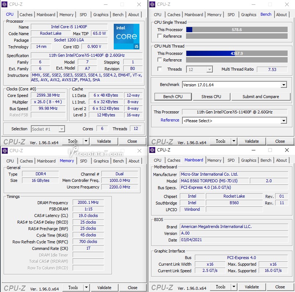The width and height of the screenshot is (295, 292).
Task: Click the Uncore Frequency value 2200.0 MHz
Action: (120, 187)
